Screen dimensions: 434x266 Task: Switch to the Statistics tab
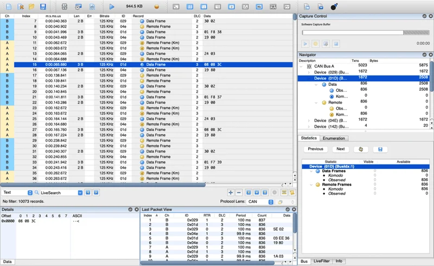point(309,138)
